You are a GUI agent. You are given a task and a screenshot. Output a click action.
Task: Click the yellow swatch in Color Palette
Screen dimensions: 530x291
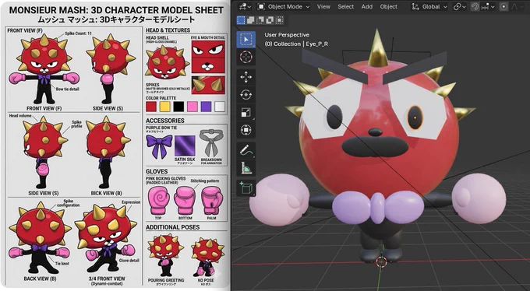(164, 107)
